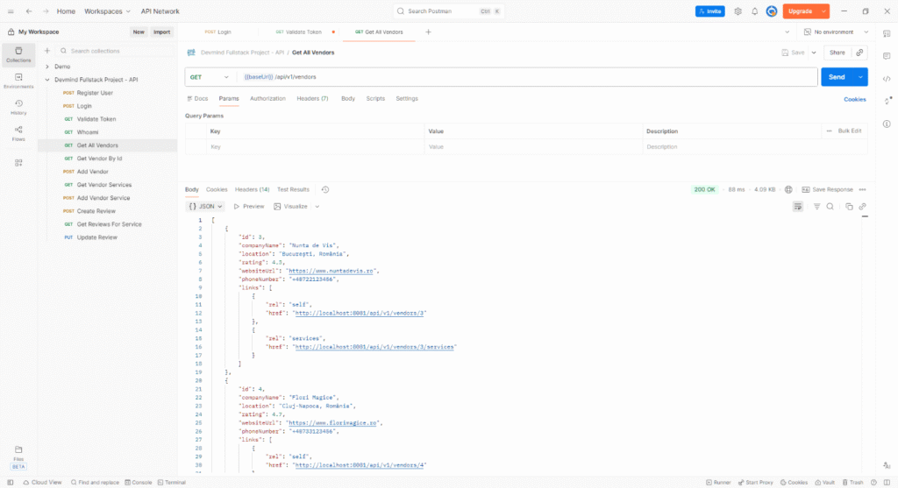Expand the Demo collection
Viewport: 898px width, 488px height.
pyautogui.click(x=47, y=67)
